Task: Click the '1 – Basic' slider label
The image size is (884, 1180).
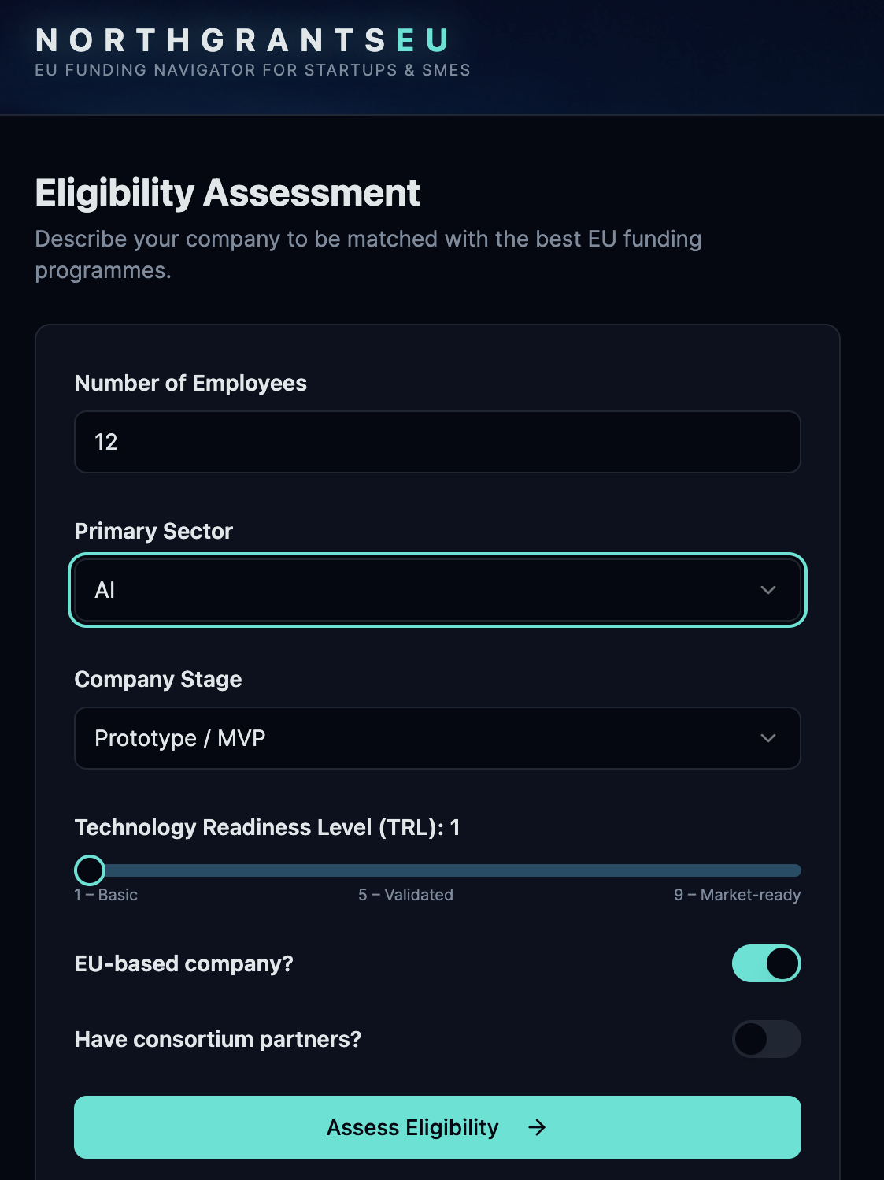Action: point(106,895)
